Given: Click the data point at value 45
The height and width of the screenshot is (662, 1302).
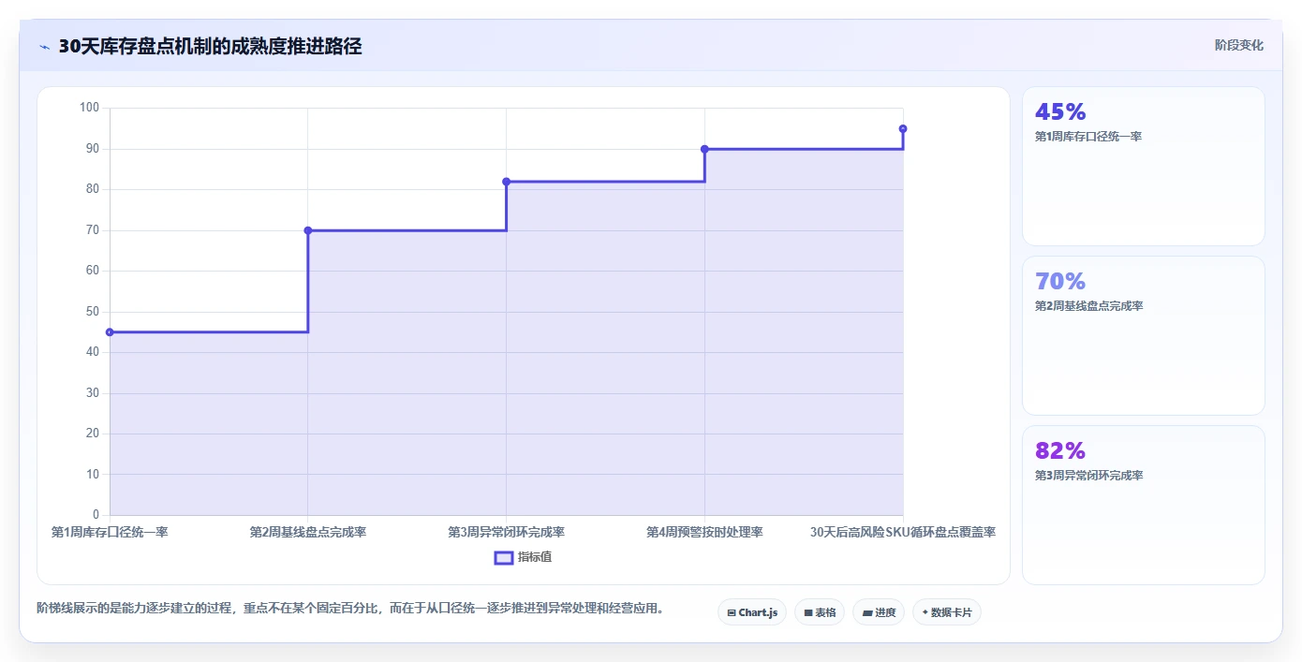Looking at the screenshot, I should click(110, 332).
